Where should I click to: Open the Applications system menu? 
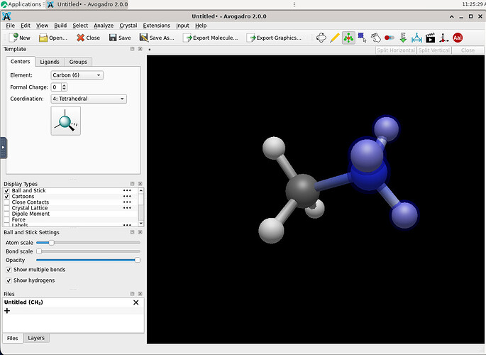pyautogui.click(x=21, y=4)
